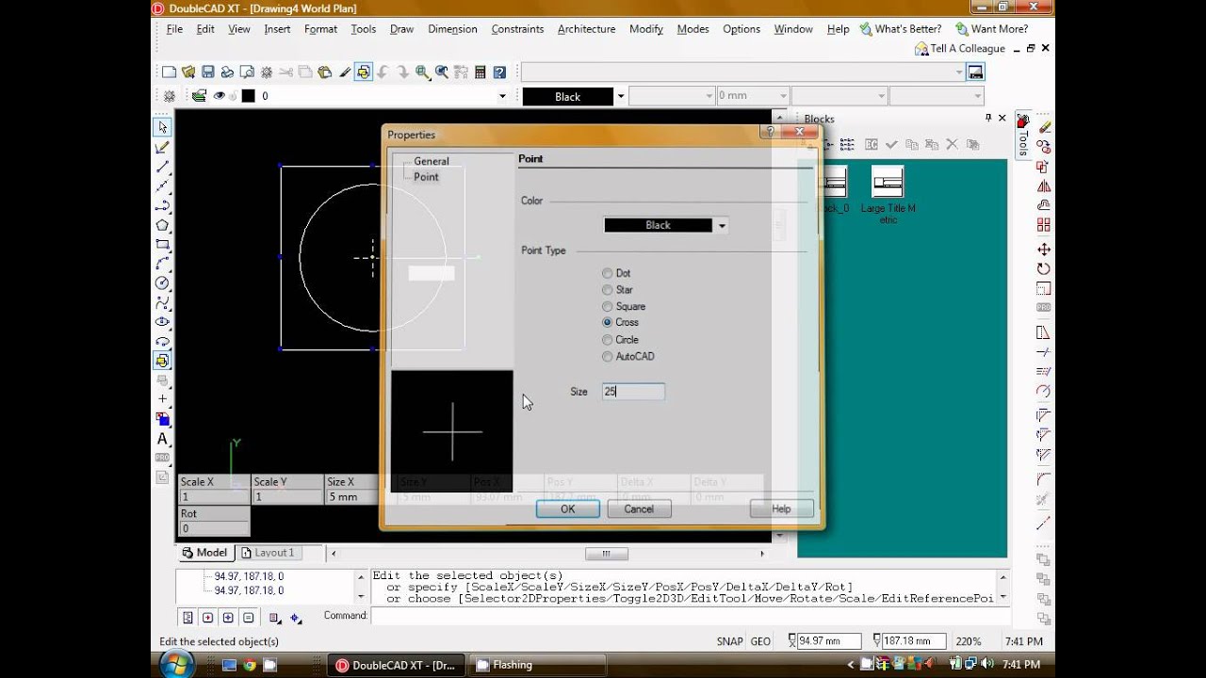Select the Point tool plus icon
This screenshot has height=678, width=1206.
(x=162, y=399)
